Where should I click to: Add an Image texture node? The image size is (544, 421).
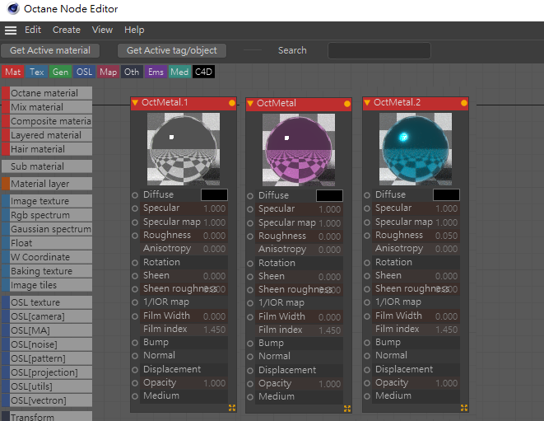[x=47, y=201]
